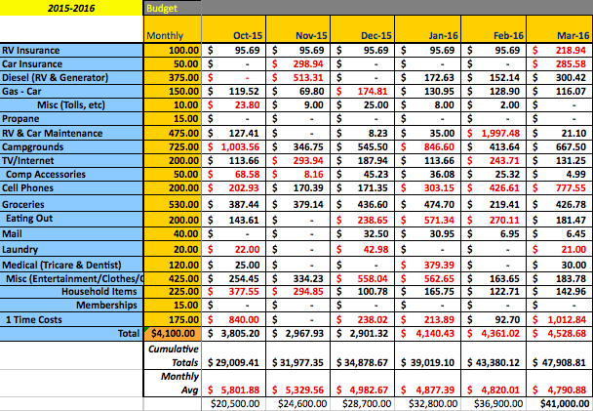Click the Mail row label

tap(71, 234)
